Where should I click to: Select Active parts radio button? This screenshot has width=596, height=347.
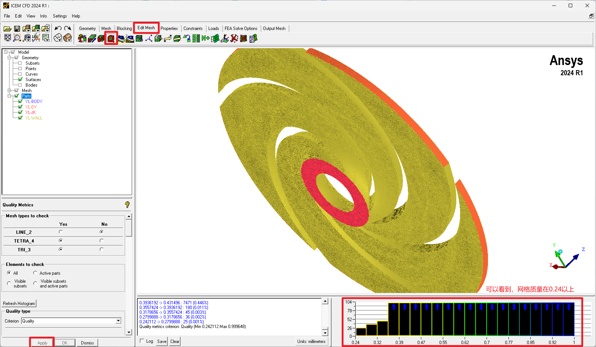(35, 273)
